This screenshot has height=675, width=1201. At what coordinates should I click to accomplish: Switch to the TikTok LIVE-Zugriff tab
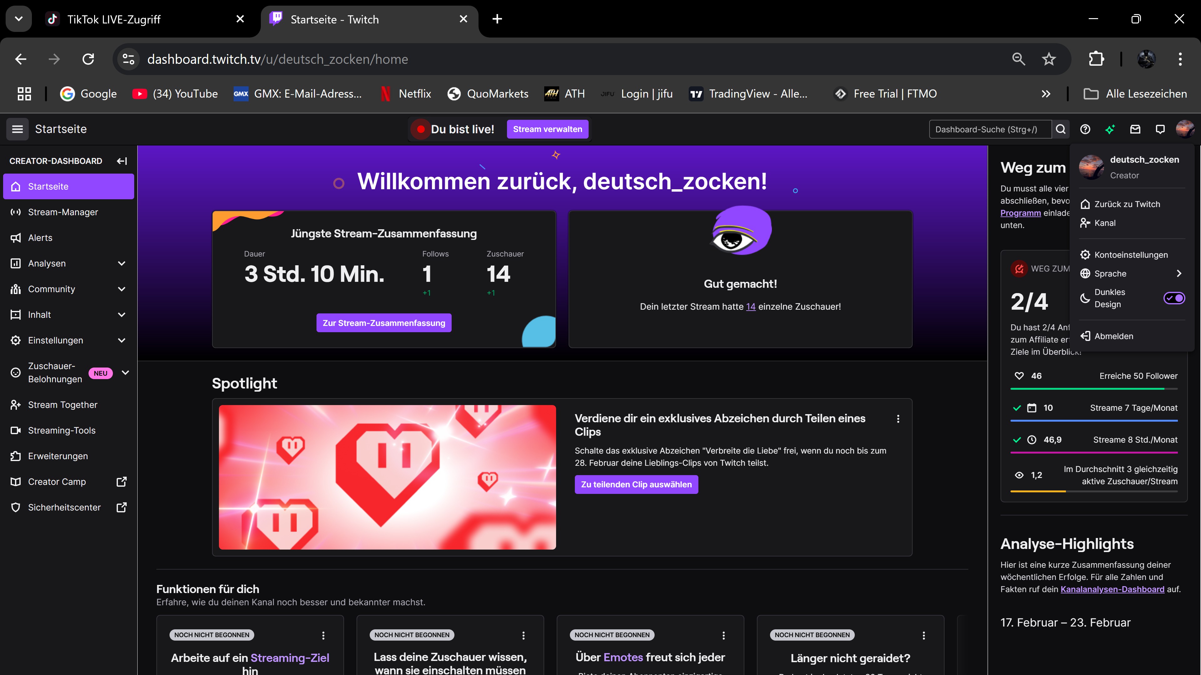point(114,19)
